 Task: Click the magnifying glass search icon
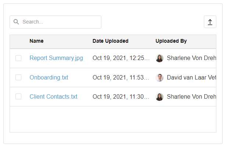tap(16, 22)
